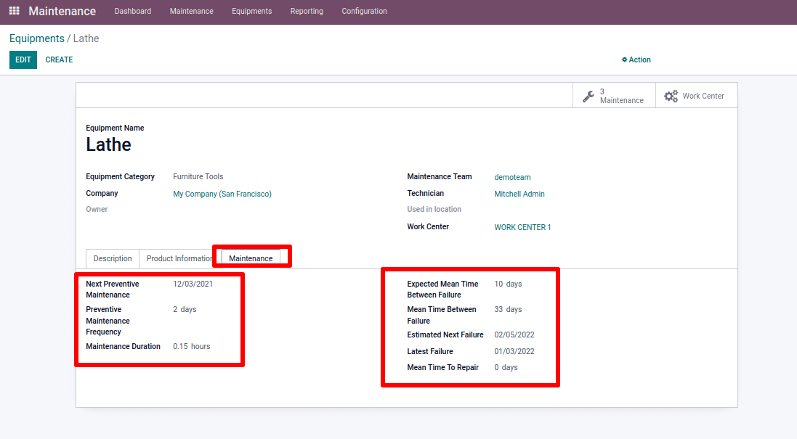Open the Maintenance top menu

click(192, 11)
